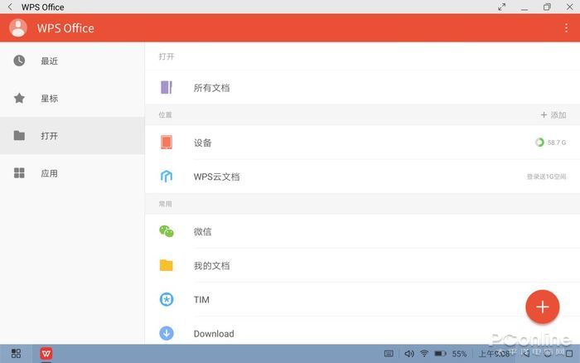The image size is (580, 363).
Task: Click the folder icon beside 打开
Action: (19, 135)
